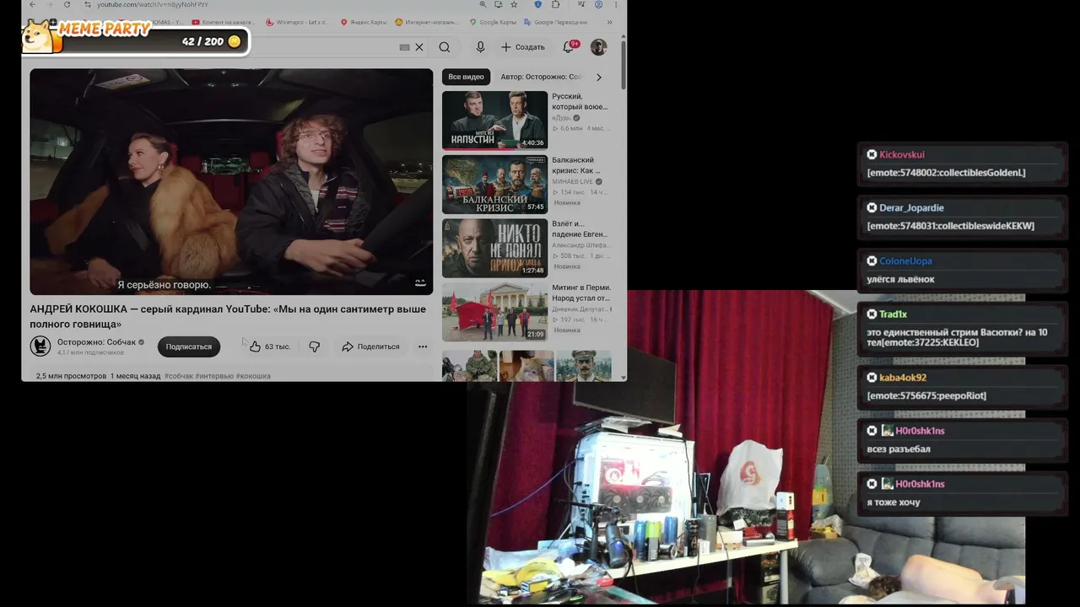
Task: Open the YouTube account avatar menu
Action: pos(598,47)
